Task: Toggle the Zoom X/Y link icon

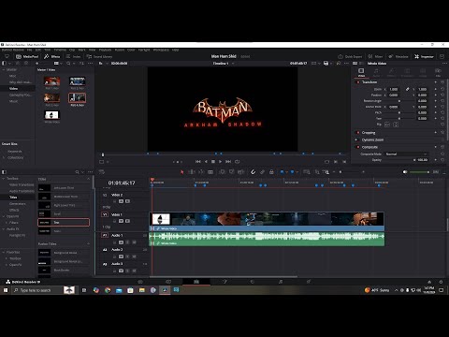Action: click(407, 89)
